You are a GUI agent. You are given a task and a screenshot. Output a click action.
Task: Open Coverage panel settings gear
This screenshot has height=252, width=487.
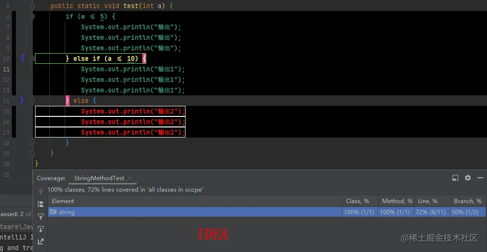point(468,178)
